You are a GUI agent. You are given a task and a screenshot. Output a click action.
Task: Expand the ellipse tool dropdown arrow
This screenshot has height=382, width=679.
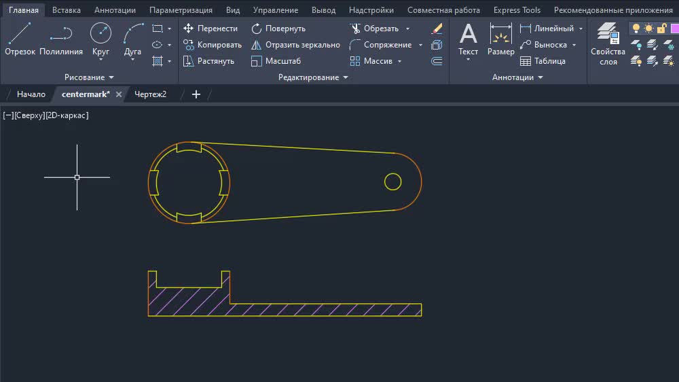[x=169, y=45]
